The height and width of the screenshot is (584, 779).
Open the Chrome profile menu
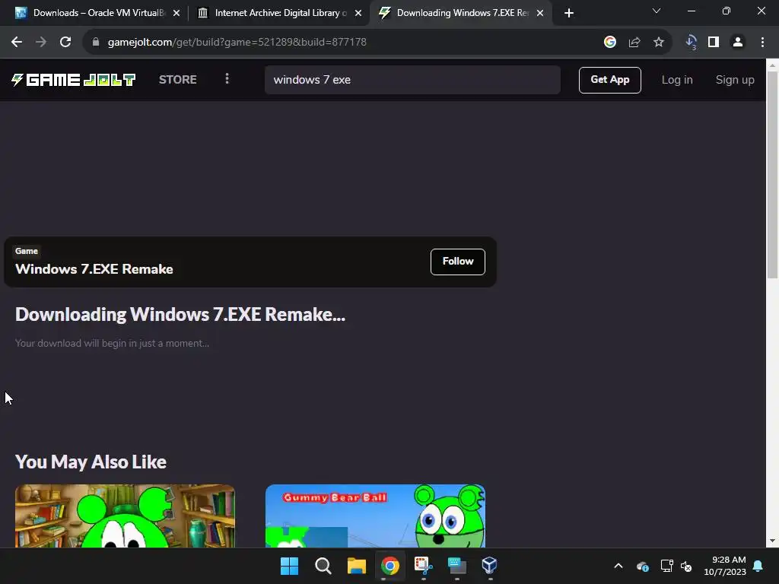point(738,43)
